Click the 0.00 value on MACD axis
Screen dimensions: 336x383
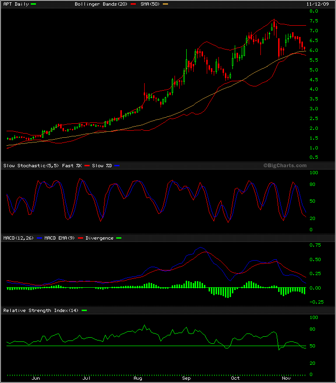tap(315, 288)
